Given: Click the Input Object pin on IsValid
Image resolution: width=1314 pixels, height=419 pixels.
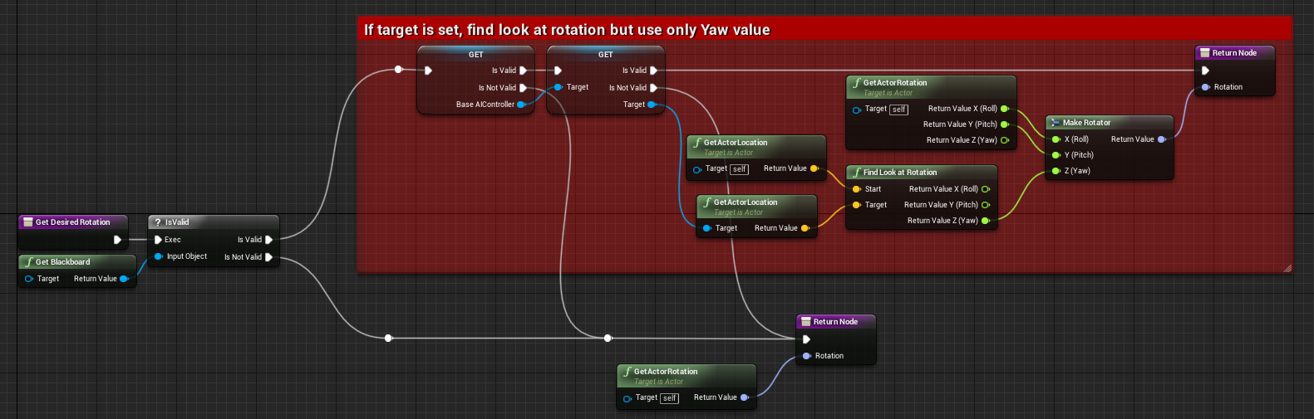Looking at the screenshot, I should [158, 256].
